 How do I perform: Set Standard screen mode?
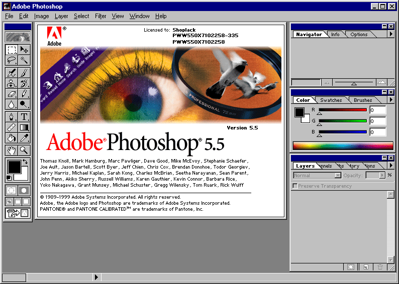(10, 202)
